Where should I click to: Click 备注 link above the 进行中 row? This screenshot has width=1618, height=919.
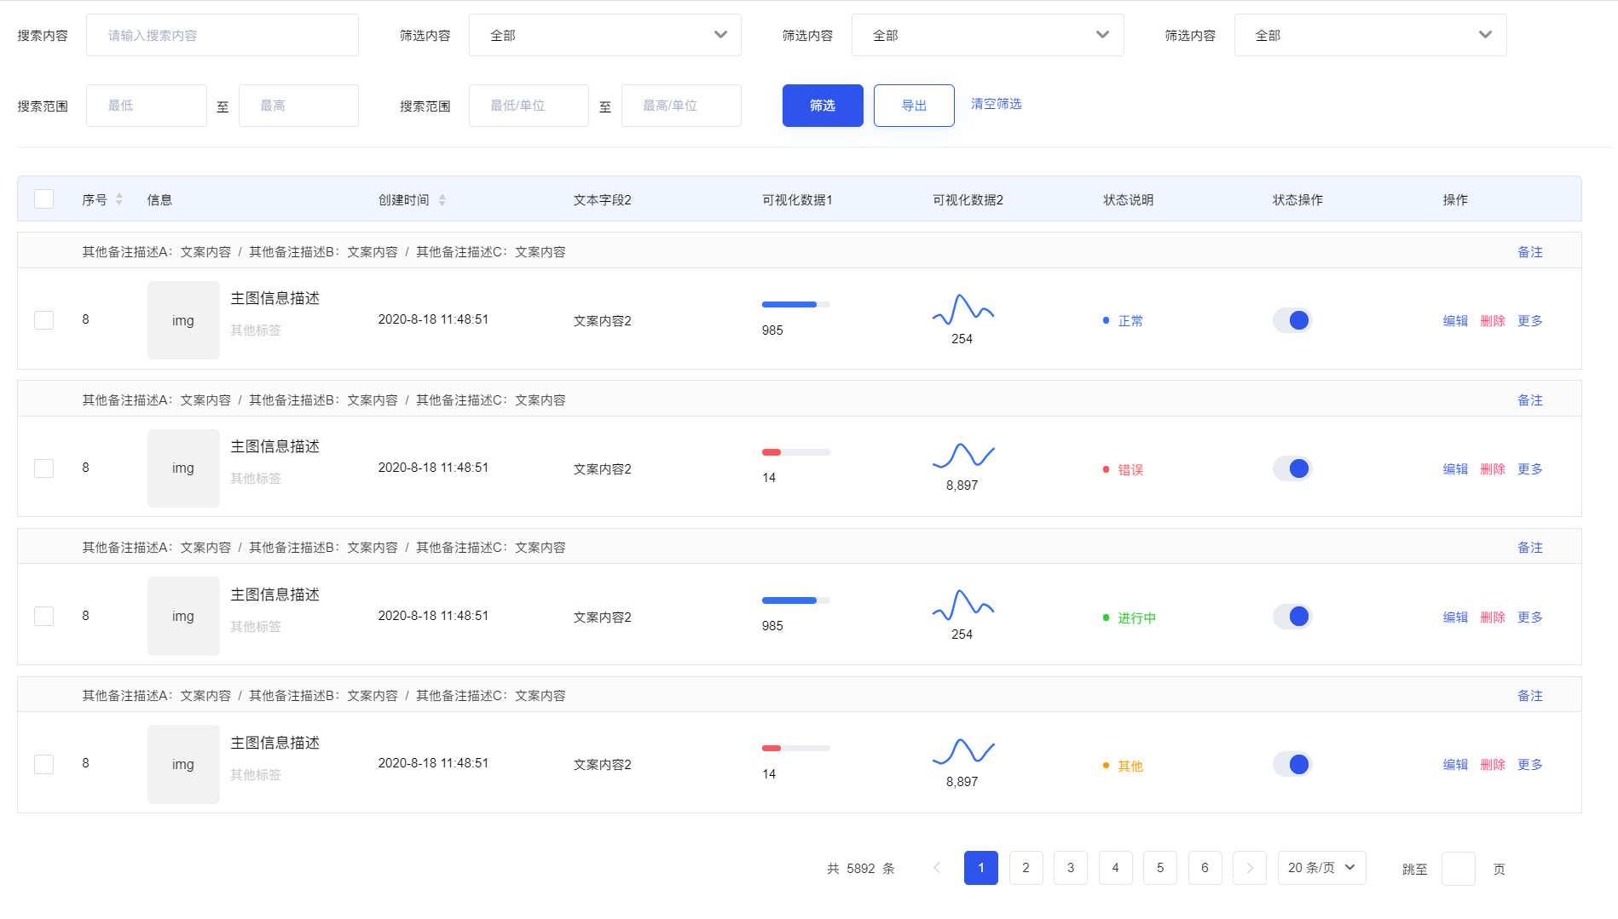(1530, 548)
